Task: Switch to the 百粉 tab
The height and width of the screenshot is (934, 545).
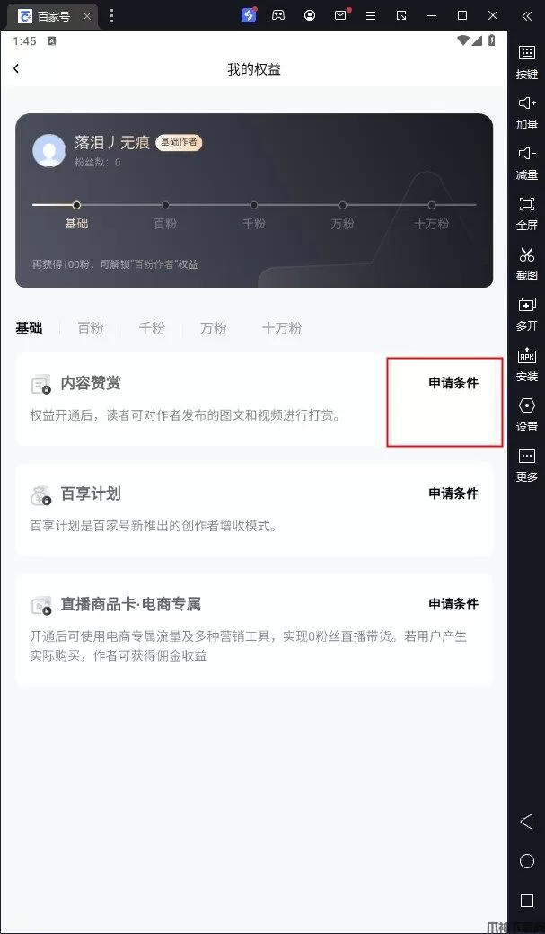Action: [x=91, y=327]
